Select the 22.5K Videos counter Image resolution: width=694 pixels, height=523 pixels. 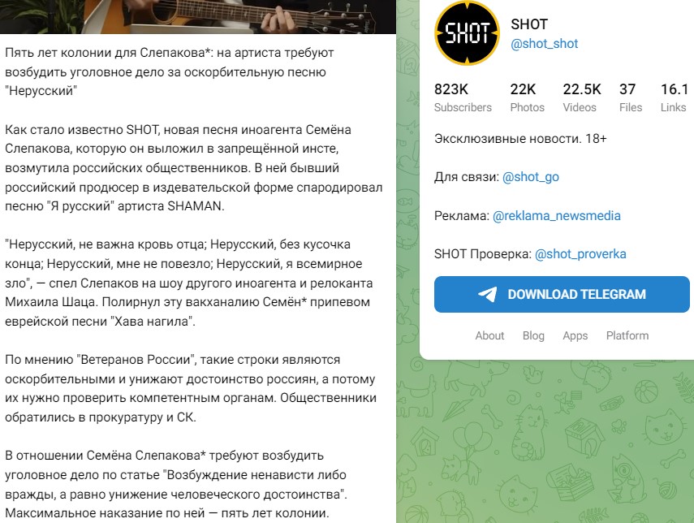[x=581, y=97]
